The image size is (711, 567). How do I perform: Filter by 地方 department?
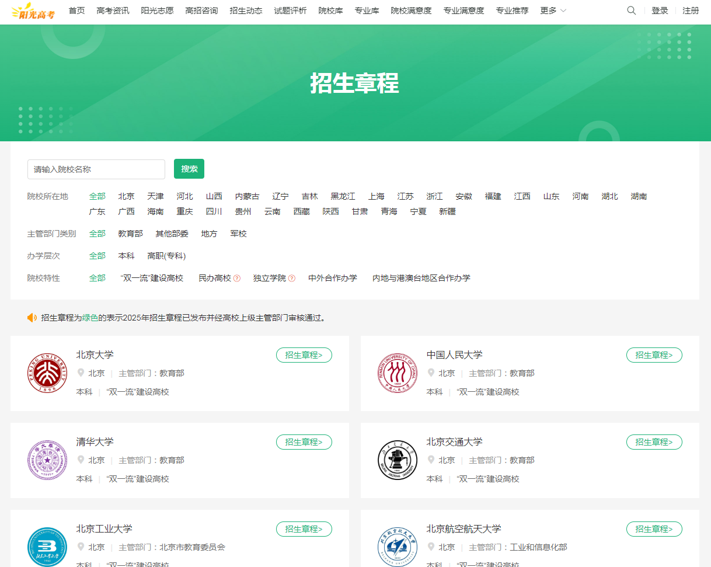[x=210, y=234]
